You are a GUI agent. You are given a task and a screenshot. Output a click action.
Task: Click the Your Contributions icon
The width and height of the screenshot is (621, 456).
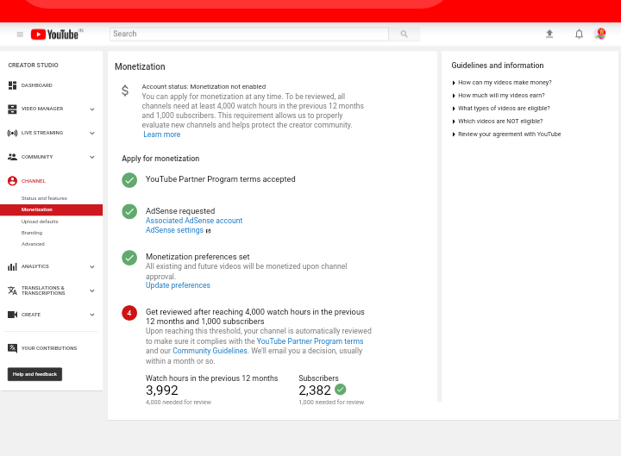(12, 348)
